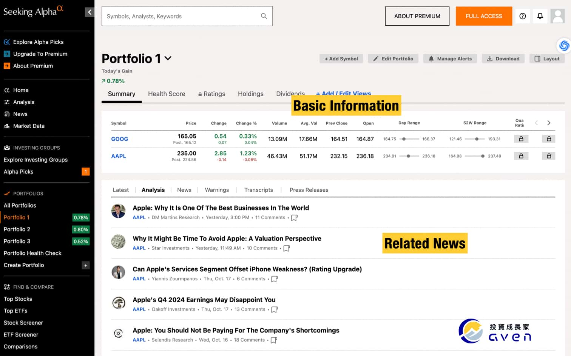
Task: Select the Latest feed tab
Action: pos(121,190)
